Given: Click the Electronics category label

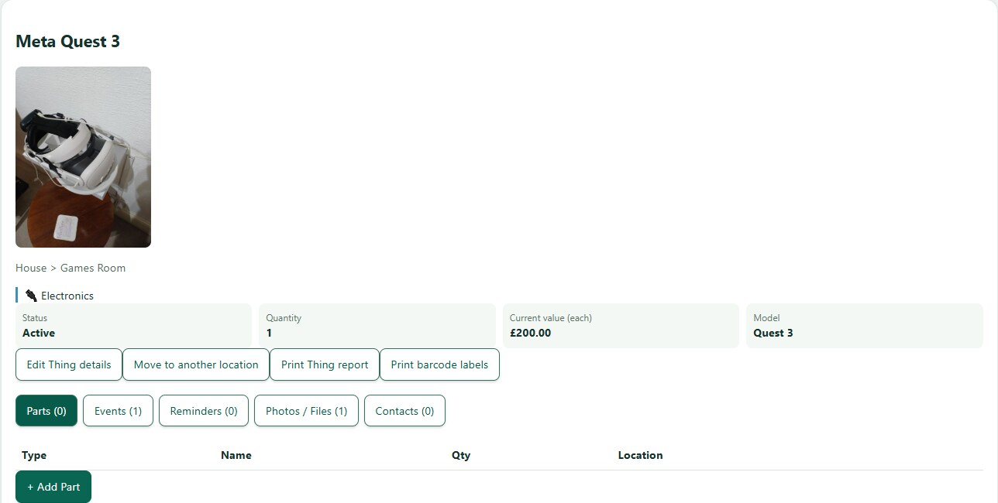Looking at the screenshot, I should tap(67, 296).
